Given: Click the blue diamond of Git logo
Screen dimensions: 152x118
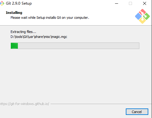Looking at the screenshot, I should [138, 16].
